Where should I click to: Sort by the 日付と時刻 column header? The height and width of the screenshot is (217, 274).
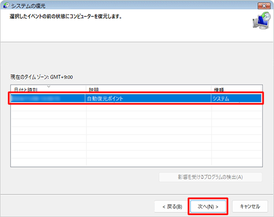pos(26,90)
